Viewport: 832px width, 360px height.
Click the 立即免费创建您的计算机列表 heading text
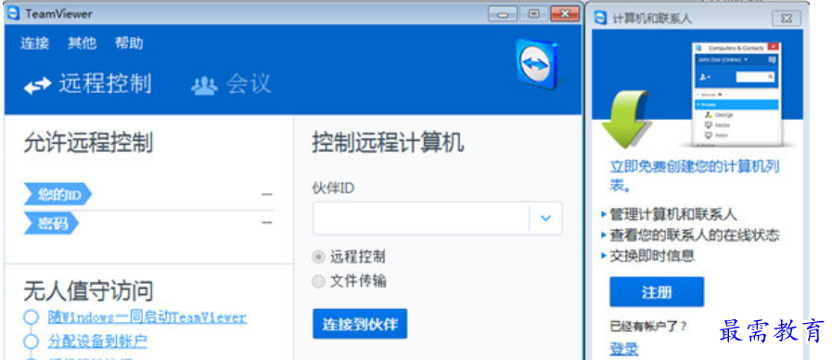tap(695, 176)
